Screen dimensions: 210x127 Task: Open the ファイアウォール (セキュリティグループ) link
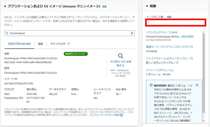(x=169, y=58)
